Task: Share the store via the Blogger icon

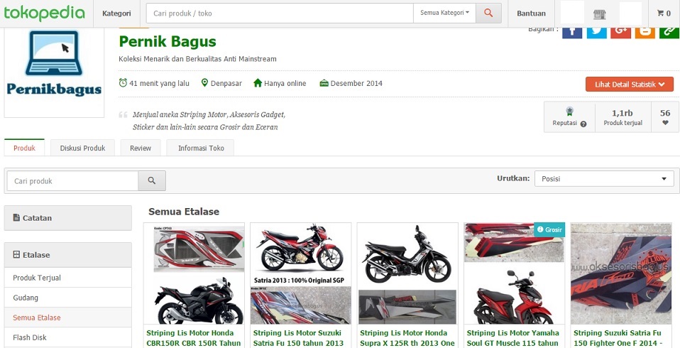Action: point(645,33)
